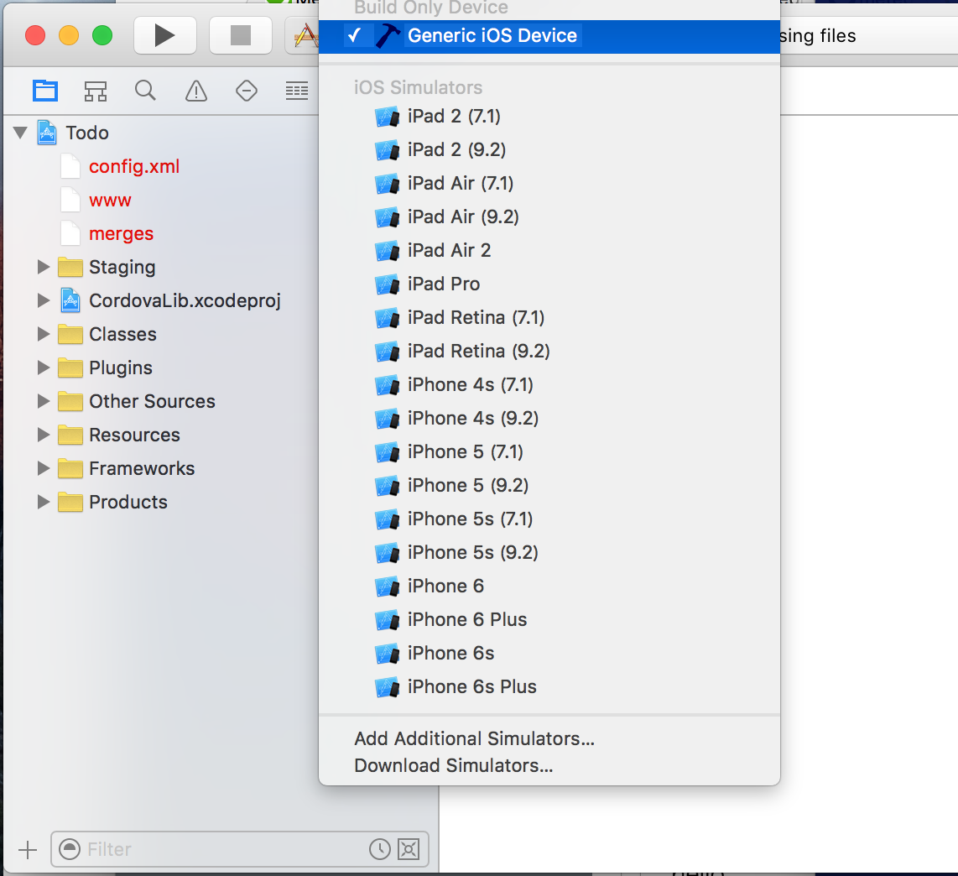Select CordovaLib.xcodeproj in navigator
The image size is (958, 876).
(x=185, y=300)
